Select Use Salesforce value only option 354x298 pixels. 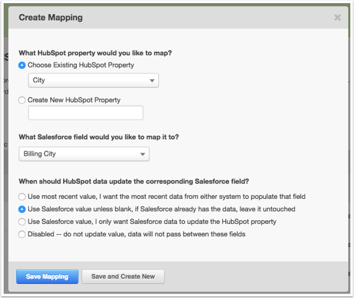coord(22,221)
